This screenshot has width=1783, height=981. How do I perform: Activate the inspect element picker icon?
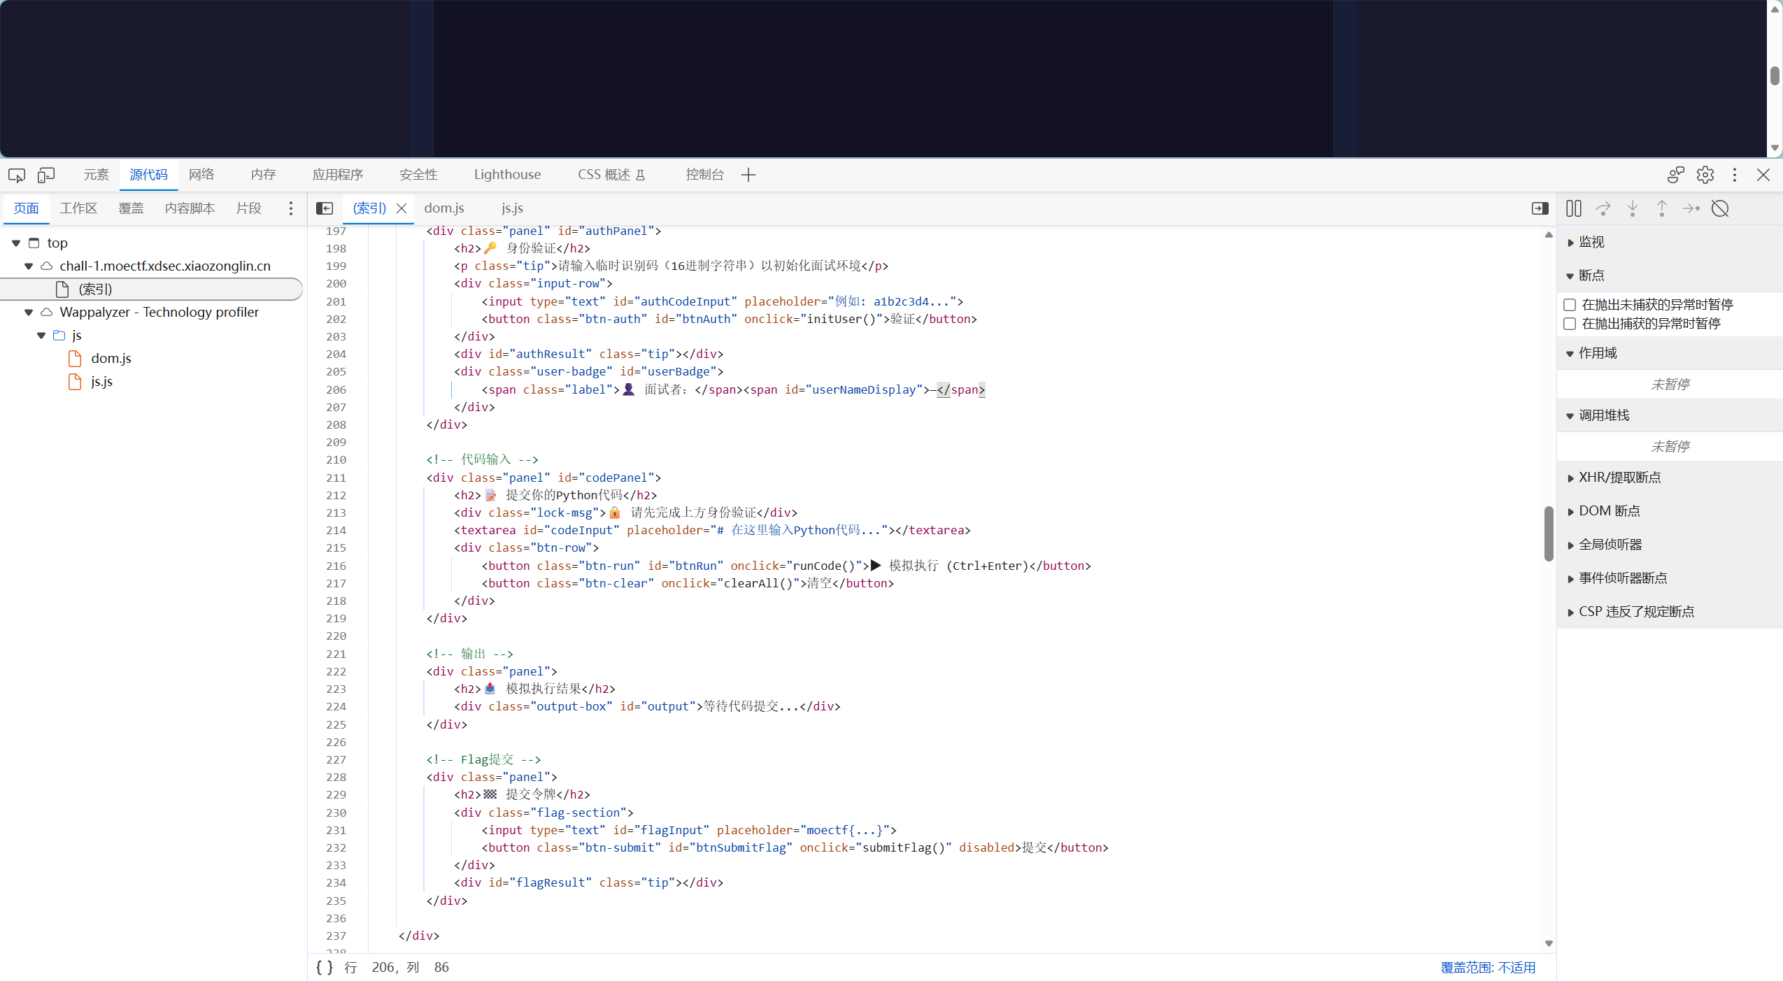17,175
